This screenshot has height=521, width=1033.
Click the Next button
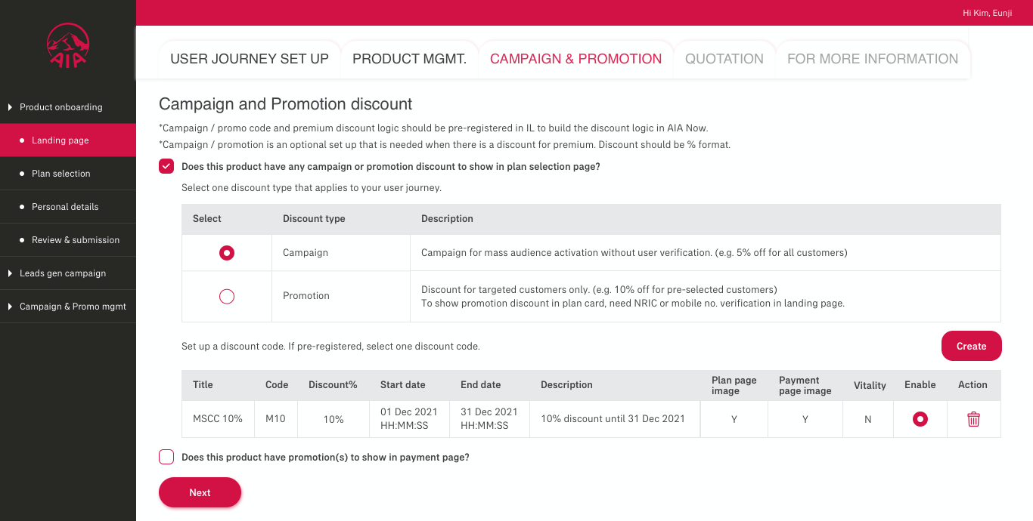tap(200, 492)
